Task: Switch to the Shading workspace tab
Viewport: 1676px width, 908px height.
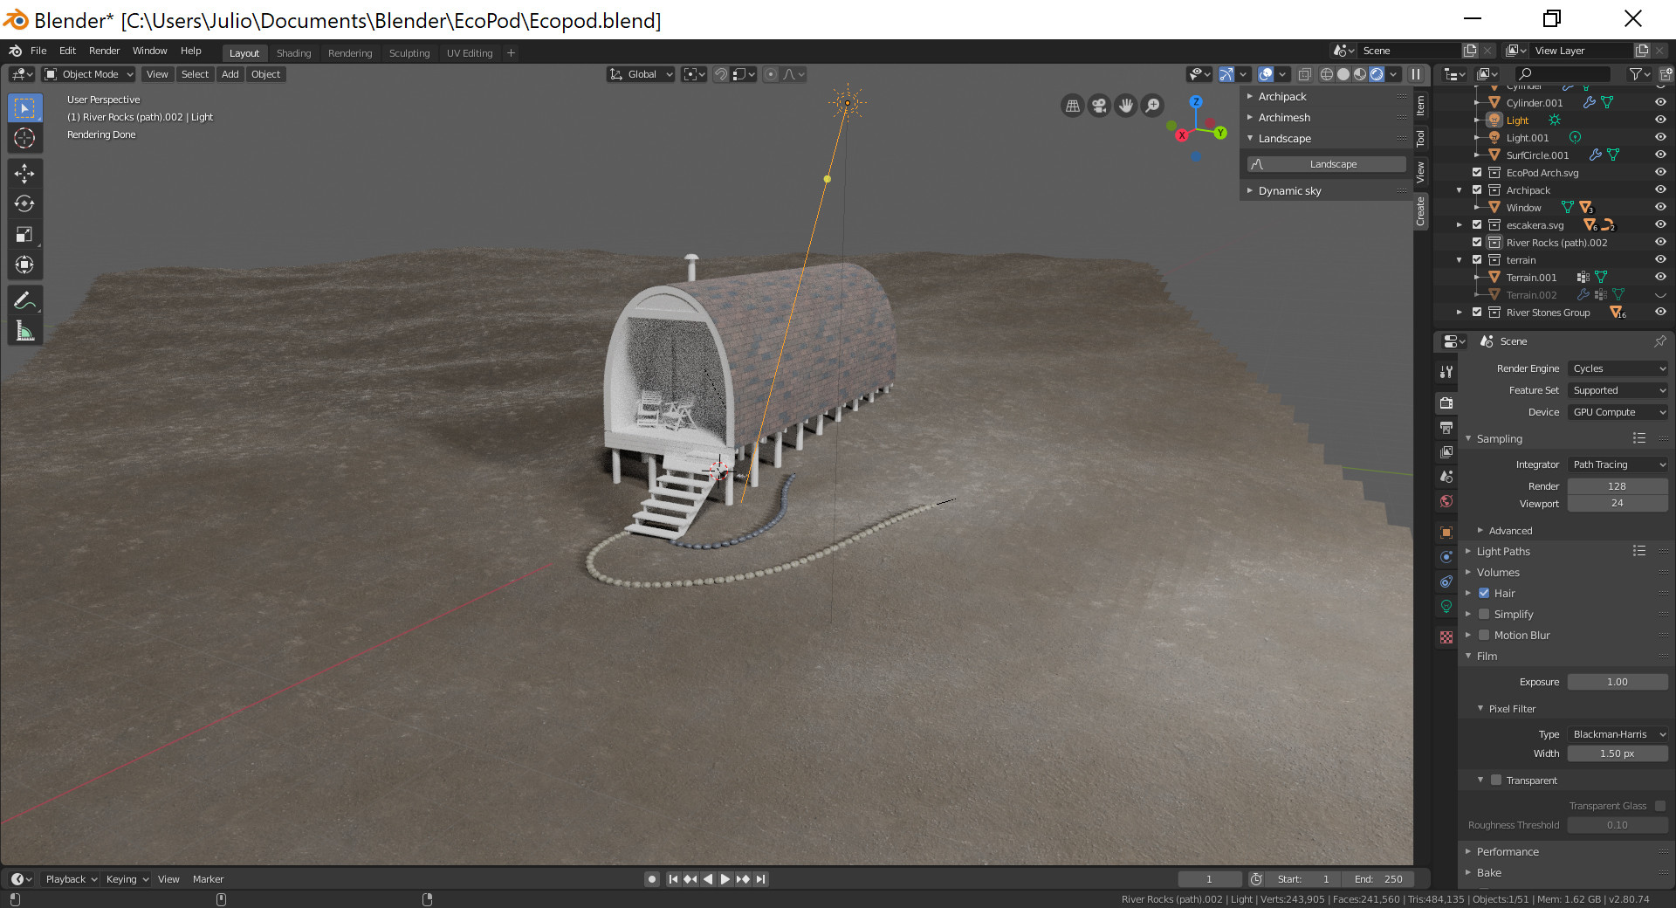Action: coord(293,52)
